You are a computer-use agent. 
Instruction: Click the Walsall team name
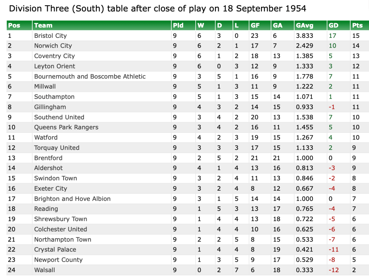(45, 270)
